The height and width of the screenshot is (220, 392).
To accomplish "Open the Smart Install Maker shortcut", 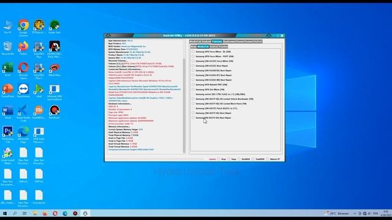I will click(8, 156).
